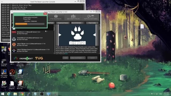Click the CreeperHost logo

tap(26, 58)
